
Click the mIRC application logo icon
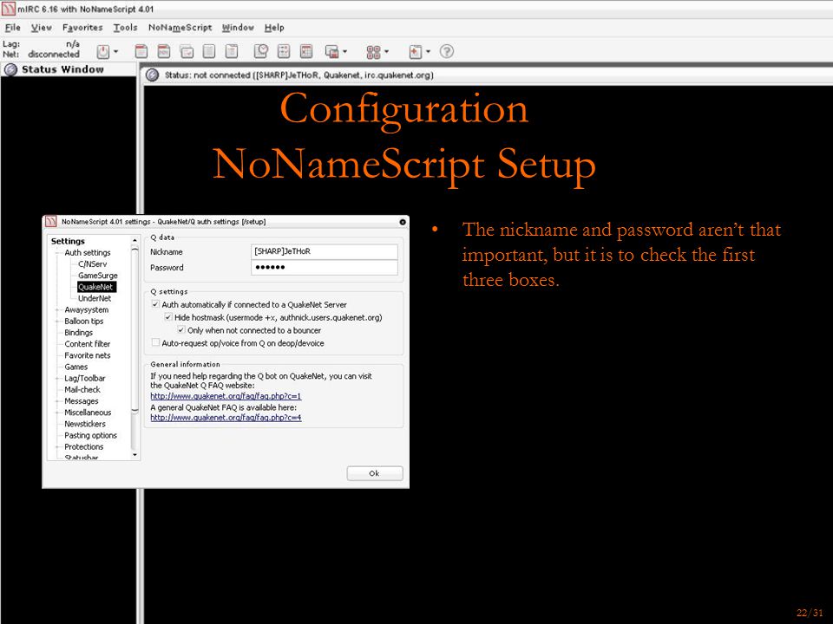pyautogui.click(x=9, y=9)
